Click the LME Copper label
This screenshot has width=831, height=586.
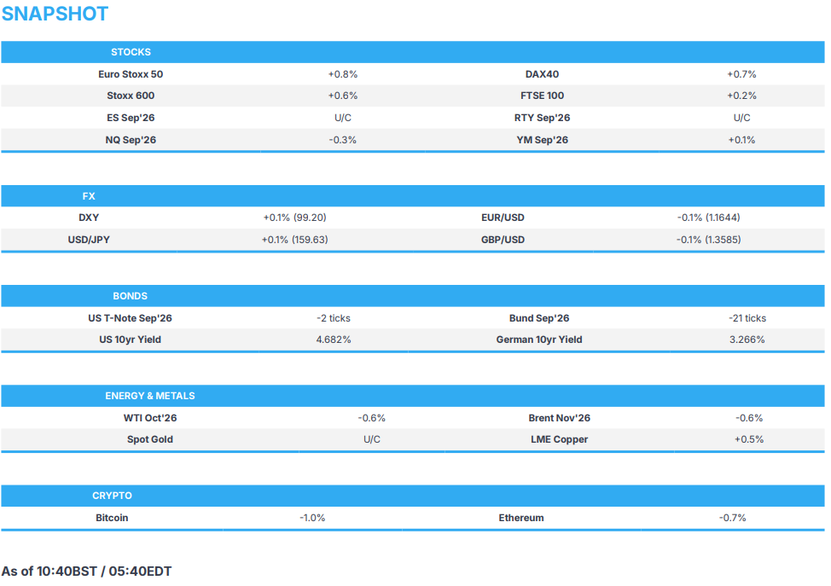[559, 439]
